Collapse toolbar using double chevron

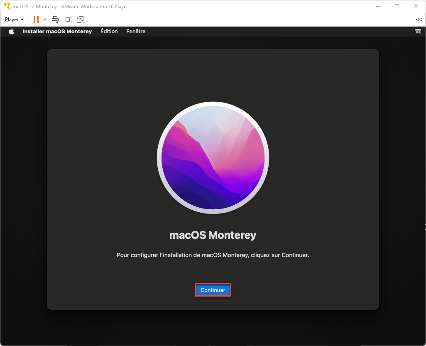[x=418, y=20]
